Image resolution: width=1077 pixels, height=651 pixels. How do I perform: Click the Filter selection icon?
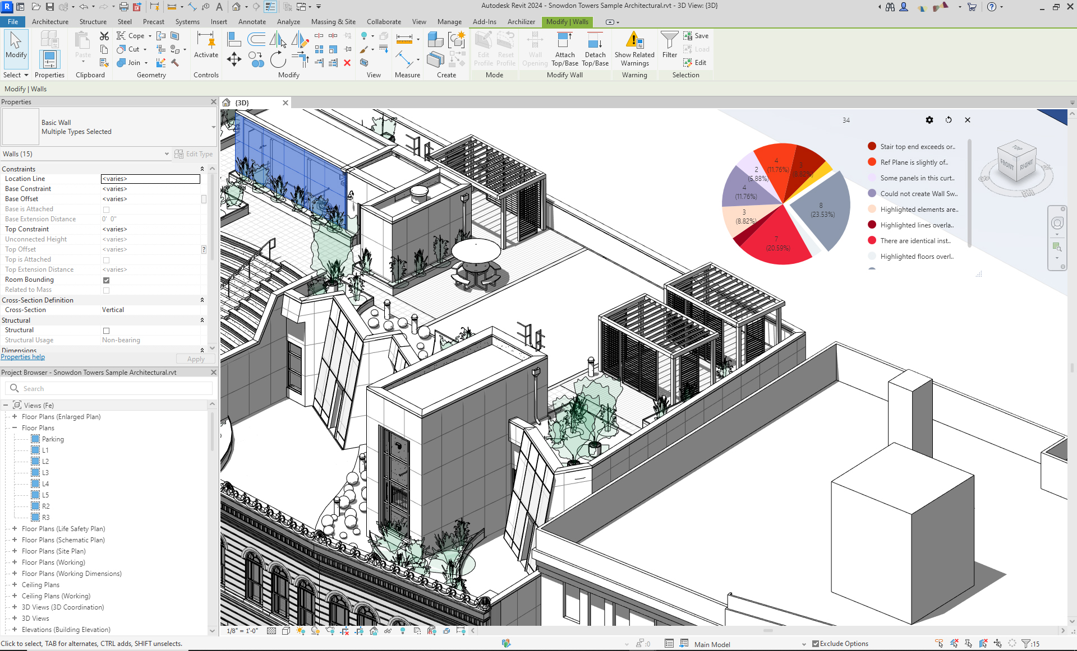pos(669,45)
